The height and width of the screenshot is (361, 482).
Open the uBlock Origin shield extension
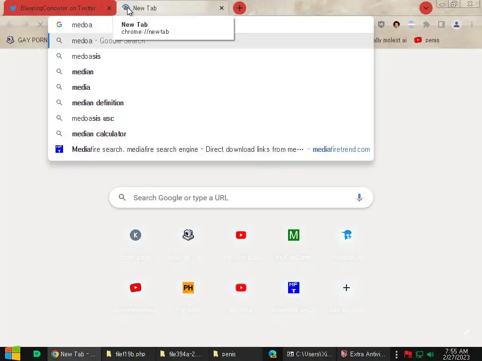coord(381,24)
